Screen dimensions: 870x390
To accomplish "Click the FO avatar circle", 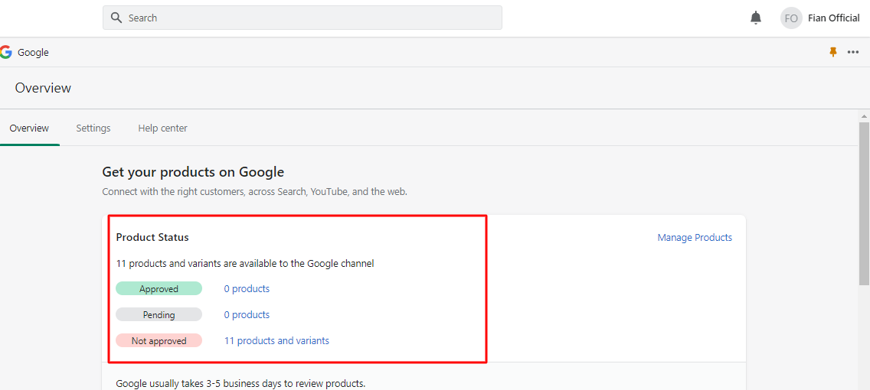I will pyautogui.click(x=791, y=18).
